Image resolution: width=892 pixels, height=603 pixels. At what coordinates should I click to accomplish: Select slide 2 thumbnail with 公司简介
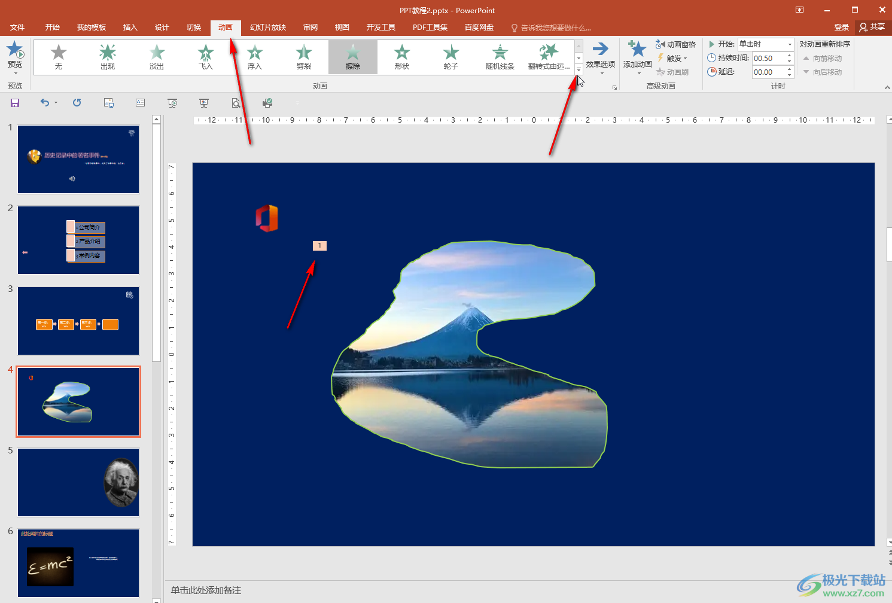coord(78,240)
